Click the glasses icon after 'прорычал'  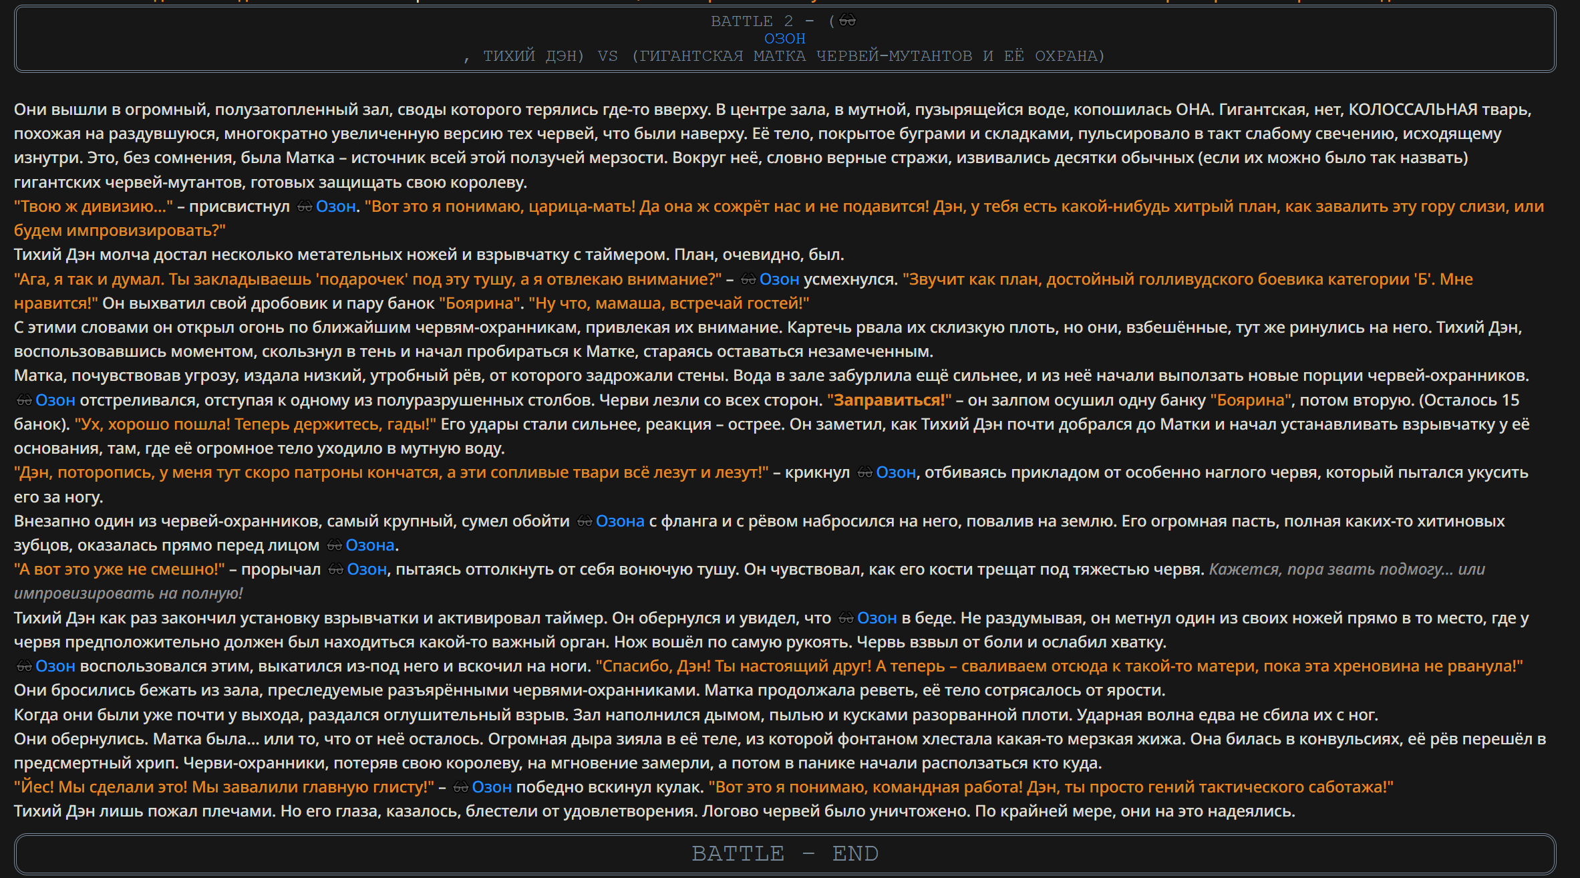tap(336, 570)
